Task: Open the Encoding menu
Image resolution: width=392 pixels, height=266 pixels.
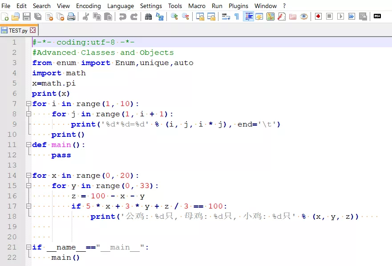Action: (x=89, y=6)
